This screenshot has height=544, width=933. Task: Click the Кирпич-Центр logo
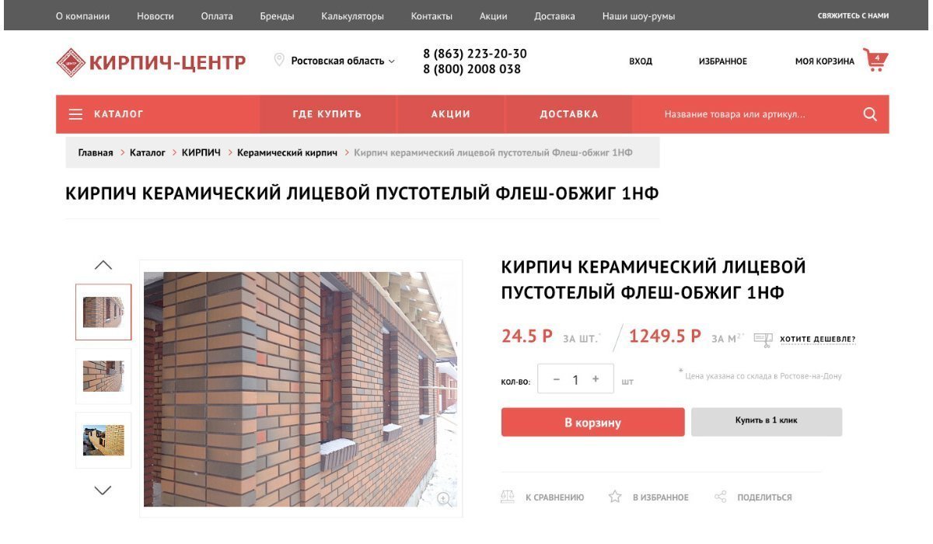coord(152,62)
